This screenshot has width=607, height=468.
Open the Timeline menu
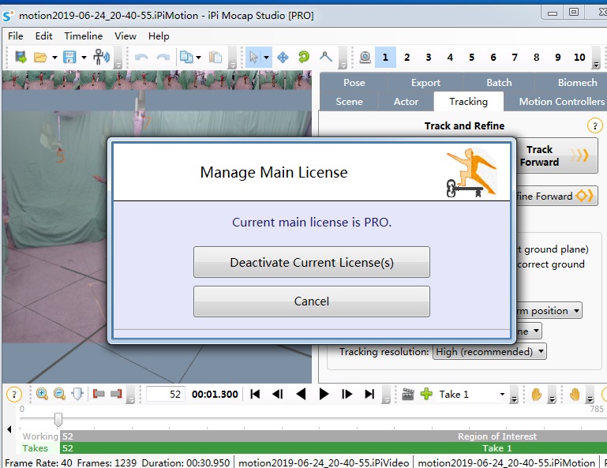pos(84,36)
